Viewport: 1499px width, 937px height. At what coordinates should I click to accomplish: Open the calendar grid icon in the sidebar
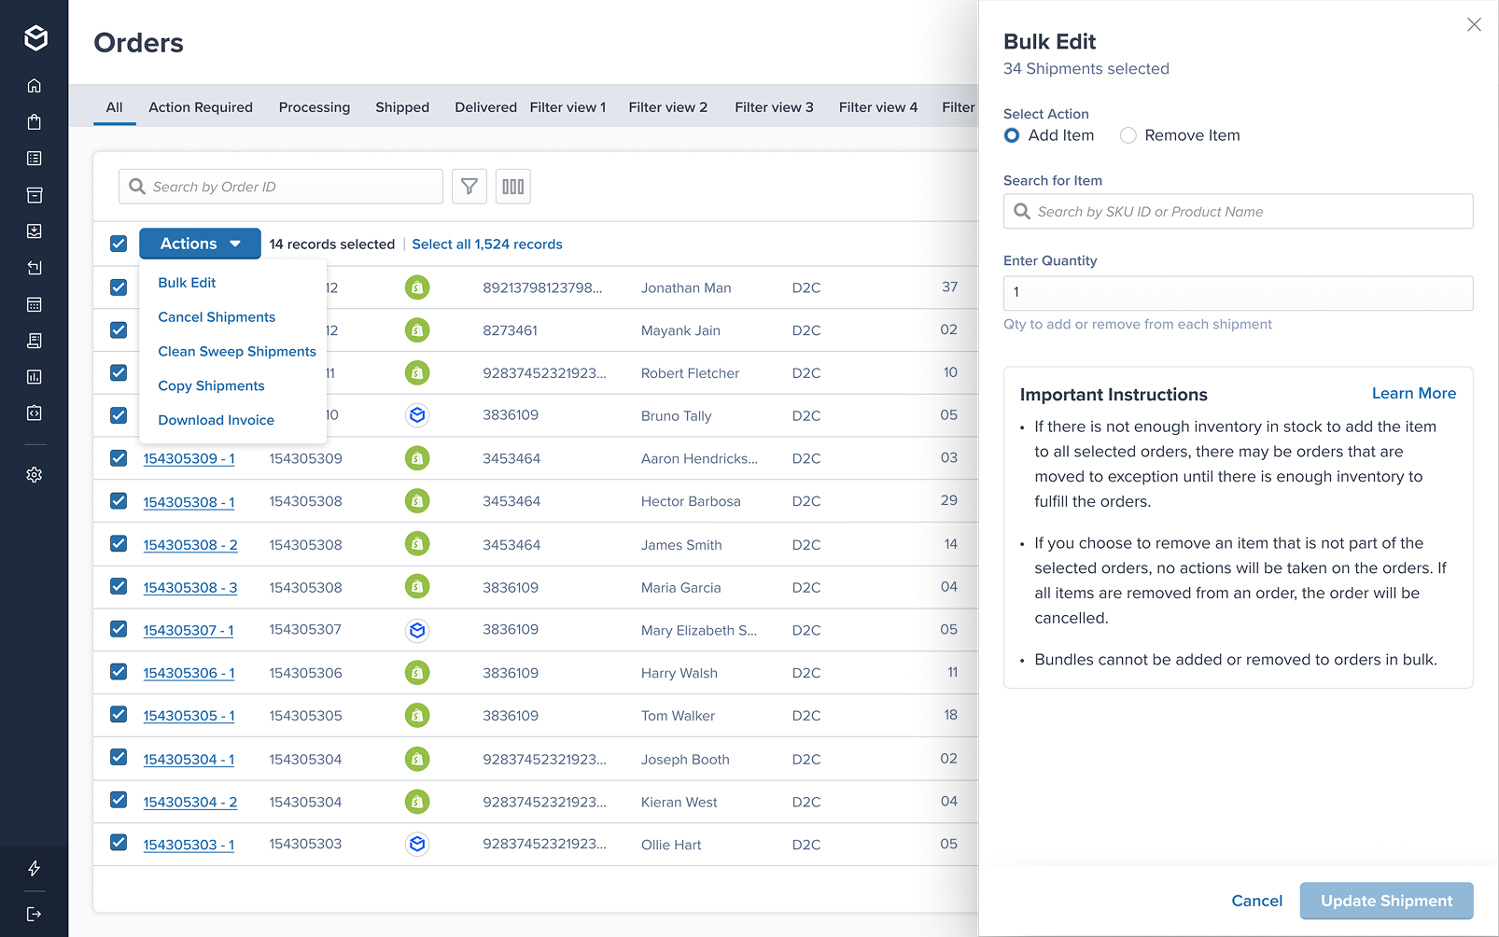[x=35, y=304]
